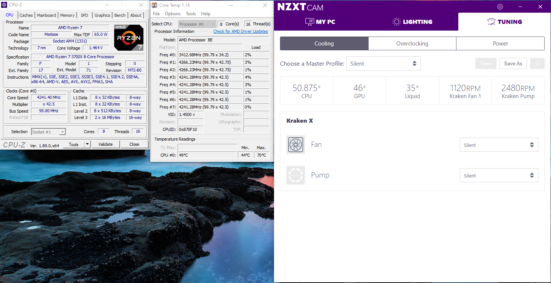Click CPU-Z Bus Speed 99.80 MHz value
Image resolution: width=551 pixels, height=283 pixels.
[x=49, y=111]
